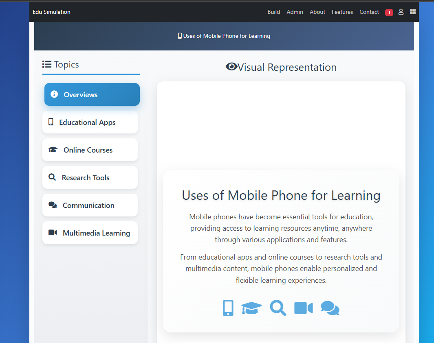Click the info icon on the Overviews button

(54, 94)
